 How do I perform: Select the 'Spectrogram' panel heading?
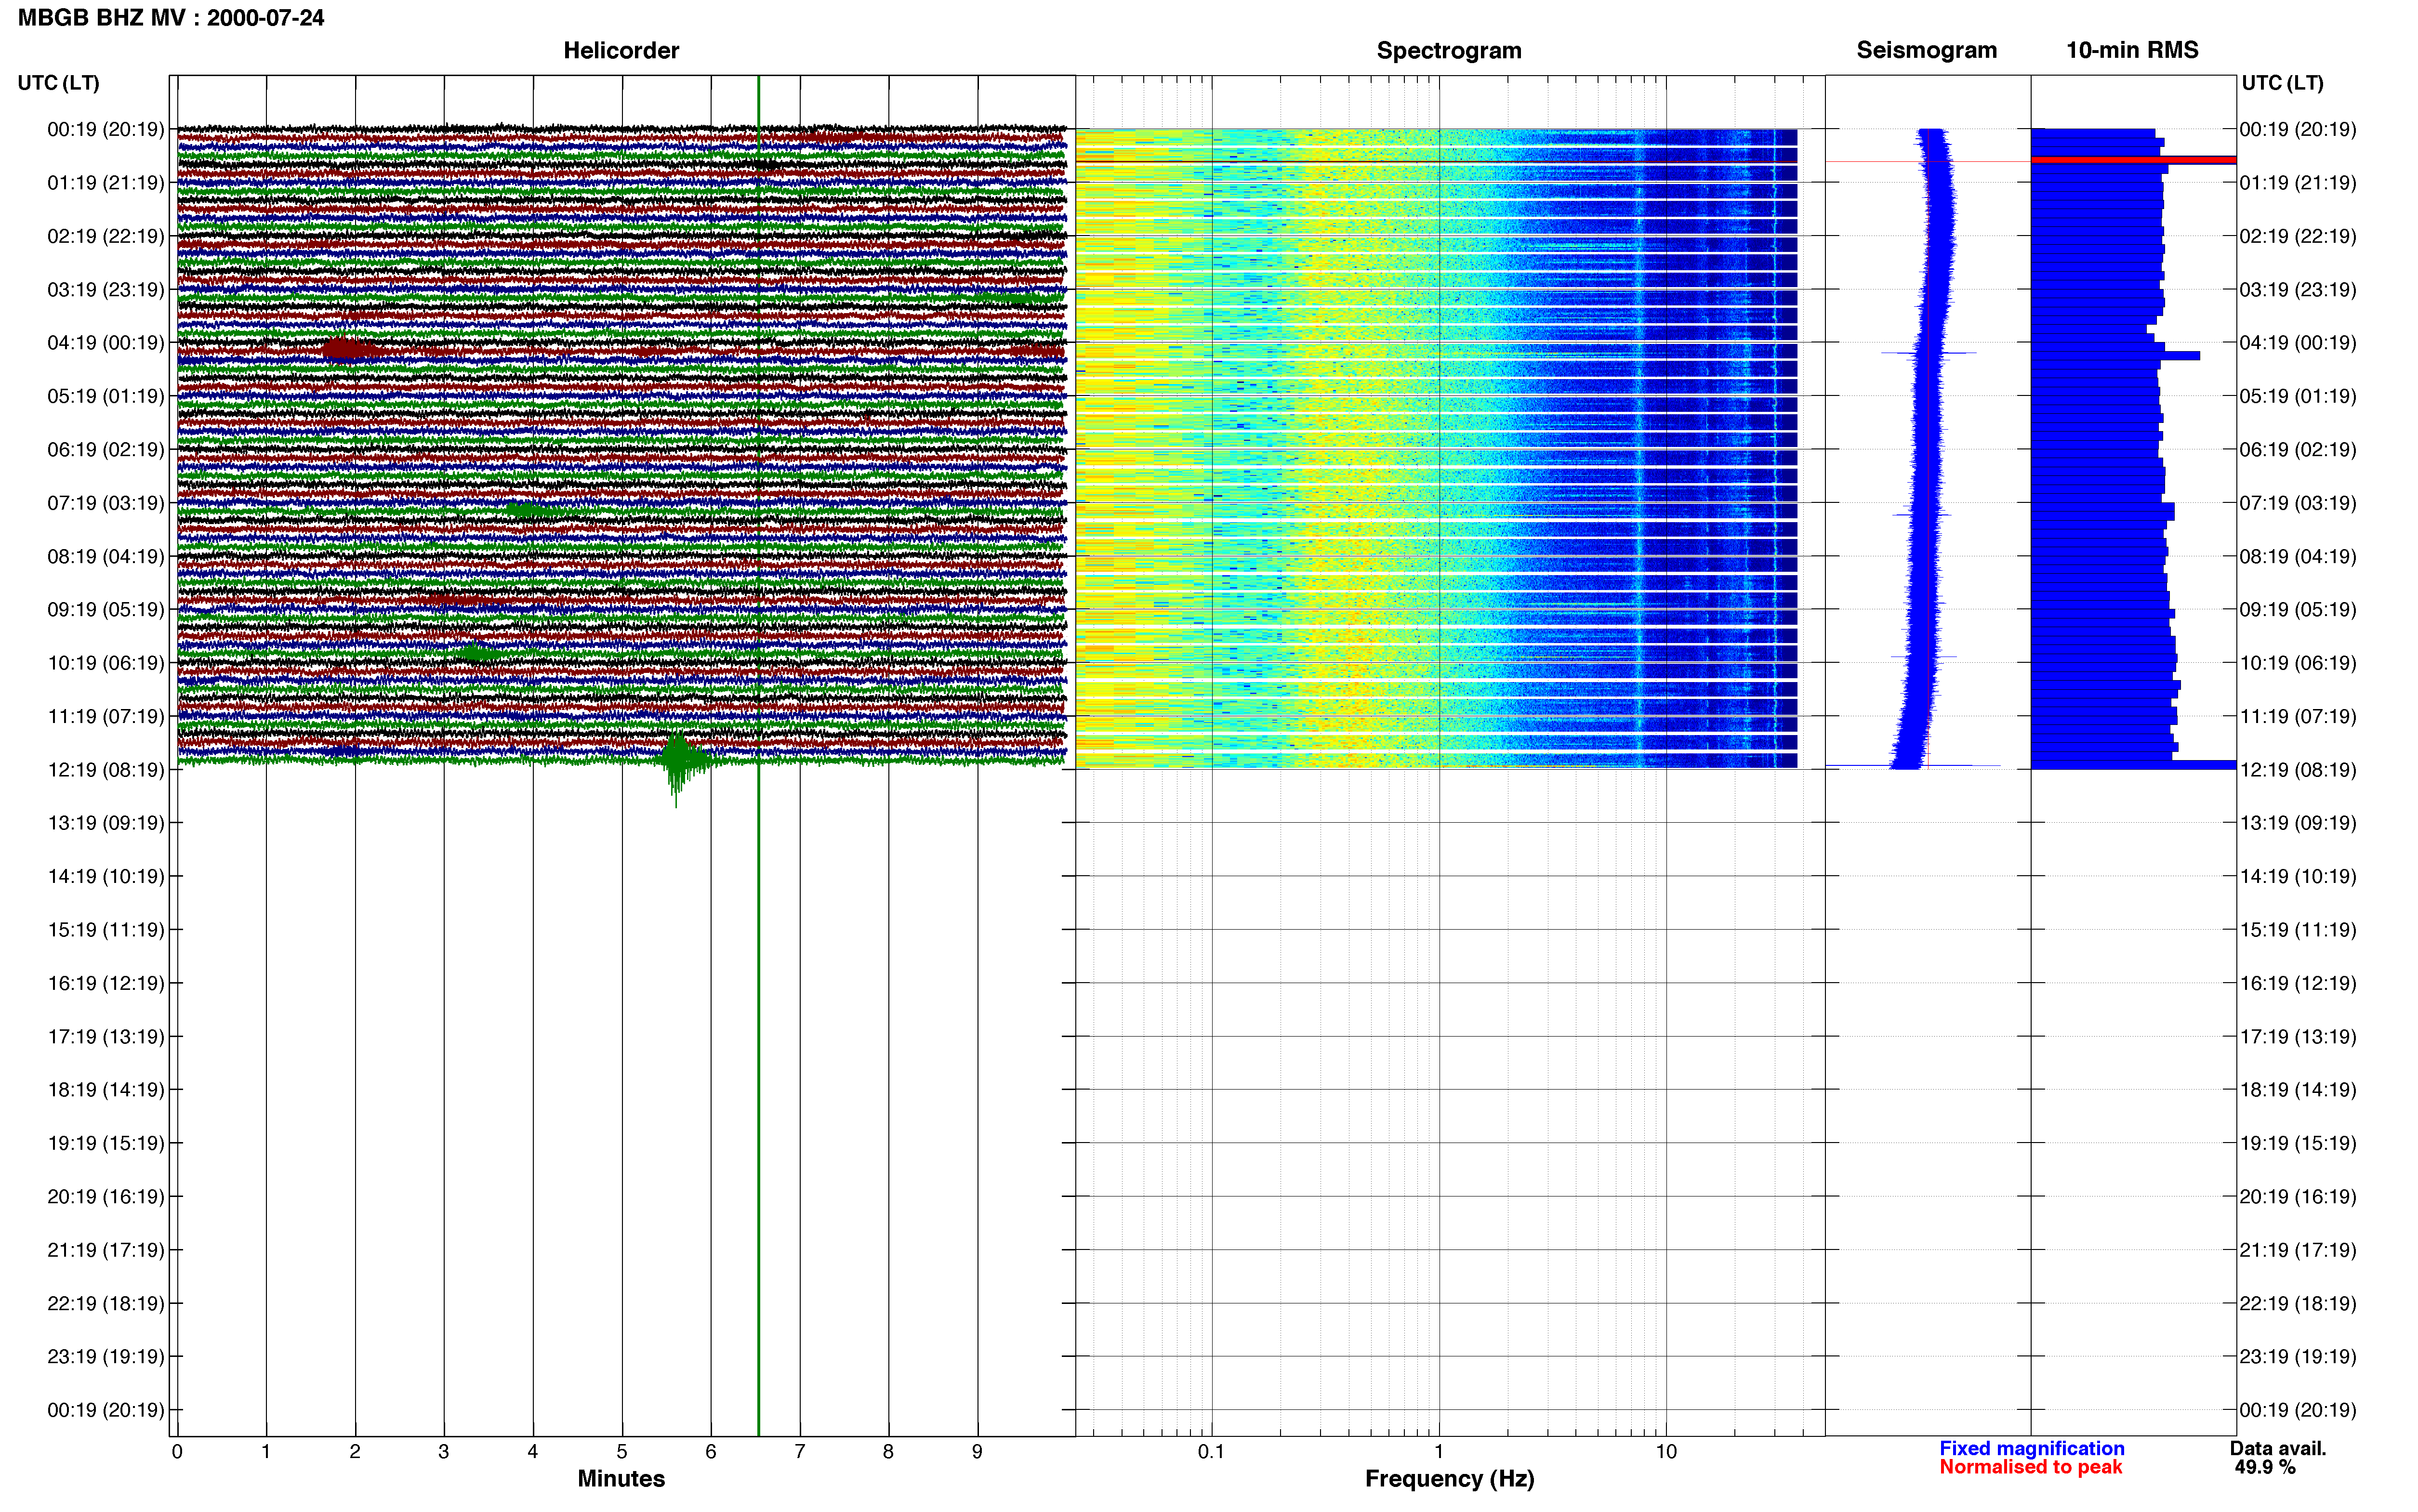[1449, 50]
